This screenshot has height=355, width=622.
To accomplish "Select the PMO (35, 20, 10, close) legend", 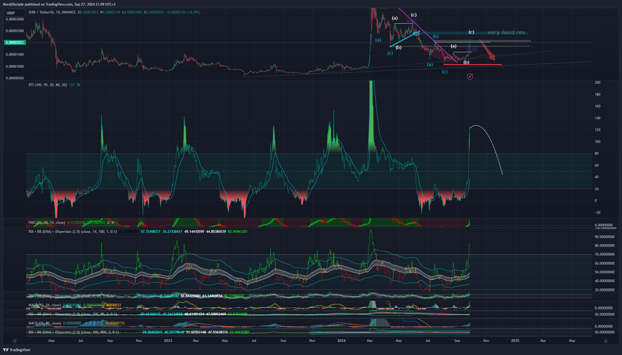I will tap(47, 223).
